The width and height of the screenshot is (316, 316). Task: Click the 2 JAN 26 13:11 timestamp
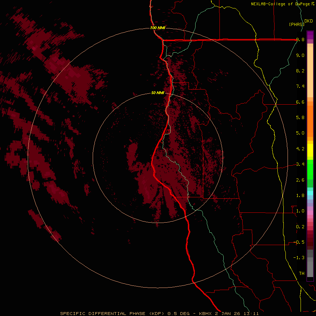237,314
